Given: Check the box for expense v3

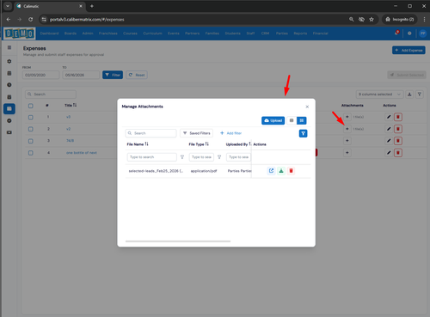Looking at the screenshot, I should pos(31,118).
